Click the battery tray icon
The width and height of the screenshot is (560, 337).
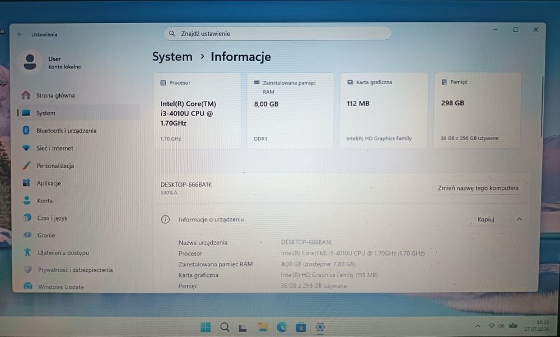pos(513,326)
